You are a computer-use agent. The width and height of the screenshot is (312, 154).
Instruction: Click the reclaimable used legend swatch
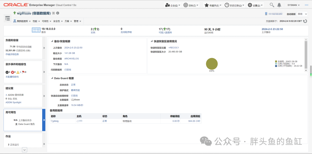276,64
